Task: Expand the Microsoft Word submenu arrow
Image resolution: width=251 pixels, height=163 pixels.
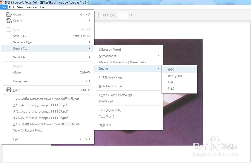Action: pyautogui.click(x=158, y=49)
